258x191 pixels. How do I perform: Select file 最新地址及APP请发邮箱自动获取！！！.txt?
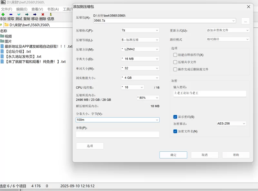[x=38, y=46]
